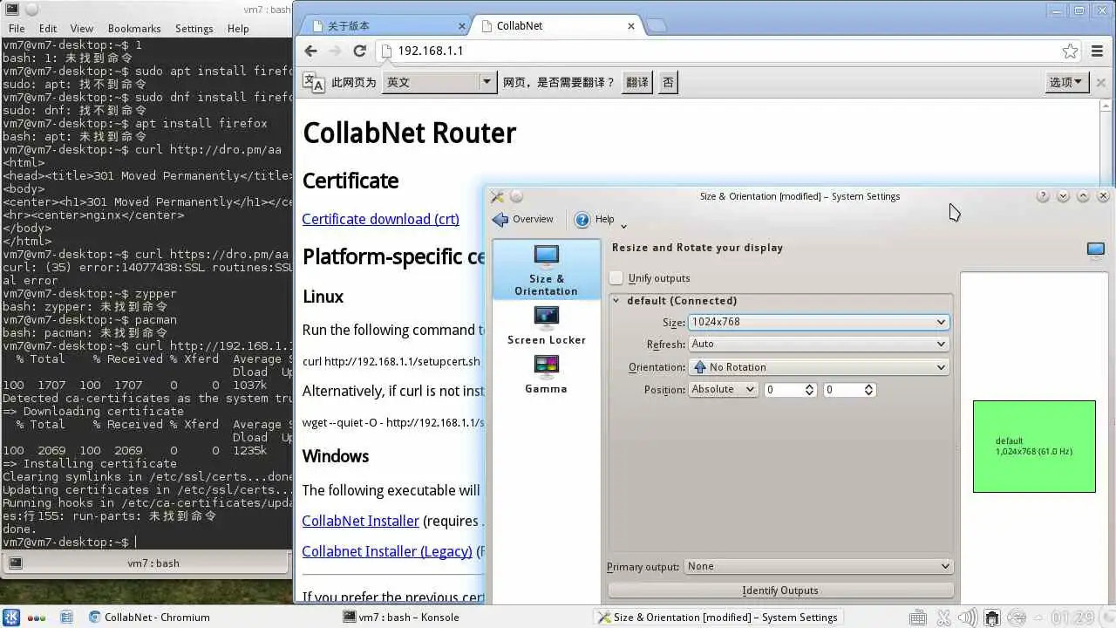
Task: Bookmark this page with the star
Action: [x=1070, y=51]
